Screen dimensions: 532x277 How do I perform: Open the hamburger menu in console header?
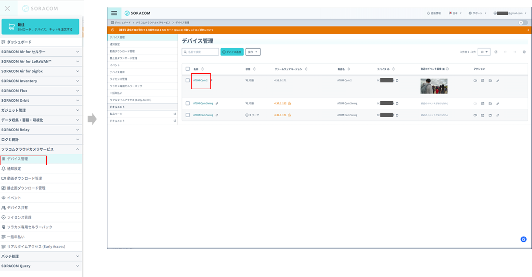tap(114, 13)
